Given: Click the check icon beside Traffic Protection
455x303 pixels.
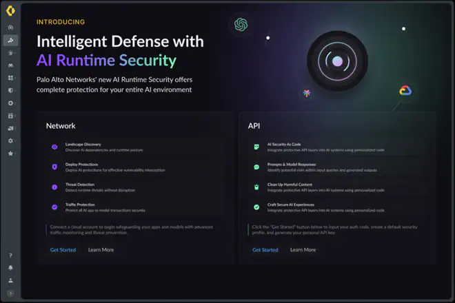Looking at the screenshot, I should 54,207.
